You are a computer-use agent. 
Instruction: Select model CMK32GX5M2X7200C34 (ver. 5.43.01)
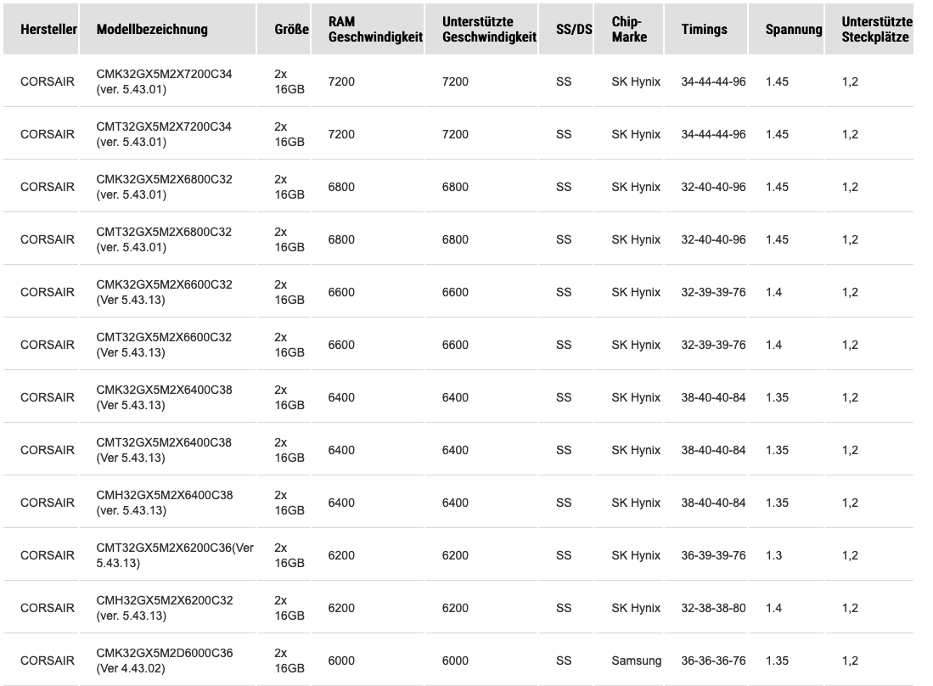pyautogui.click(x=164, y=82)
